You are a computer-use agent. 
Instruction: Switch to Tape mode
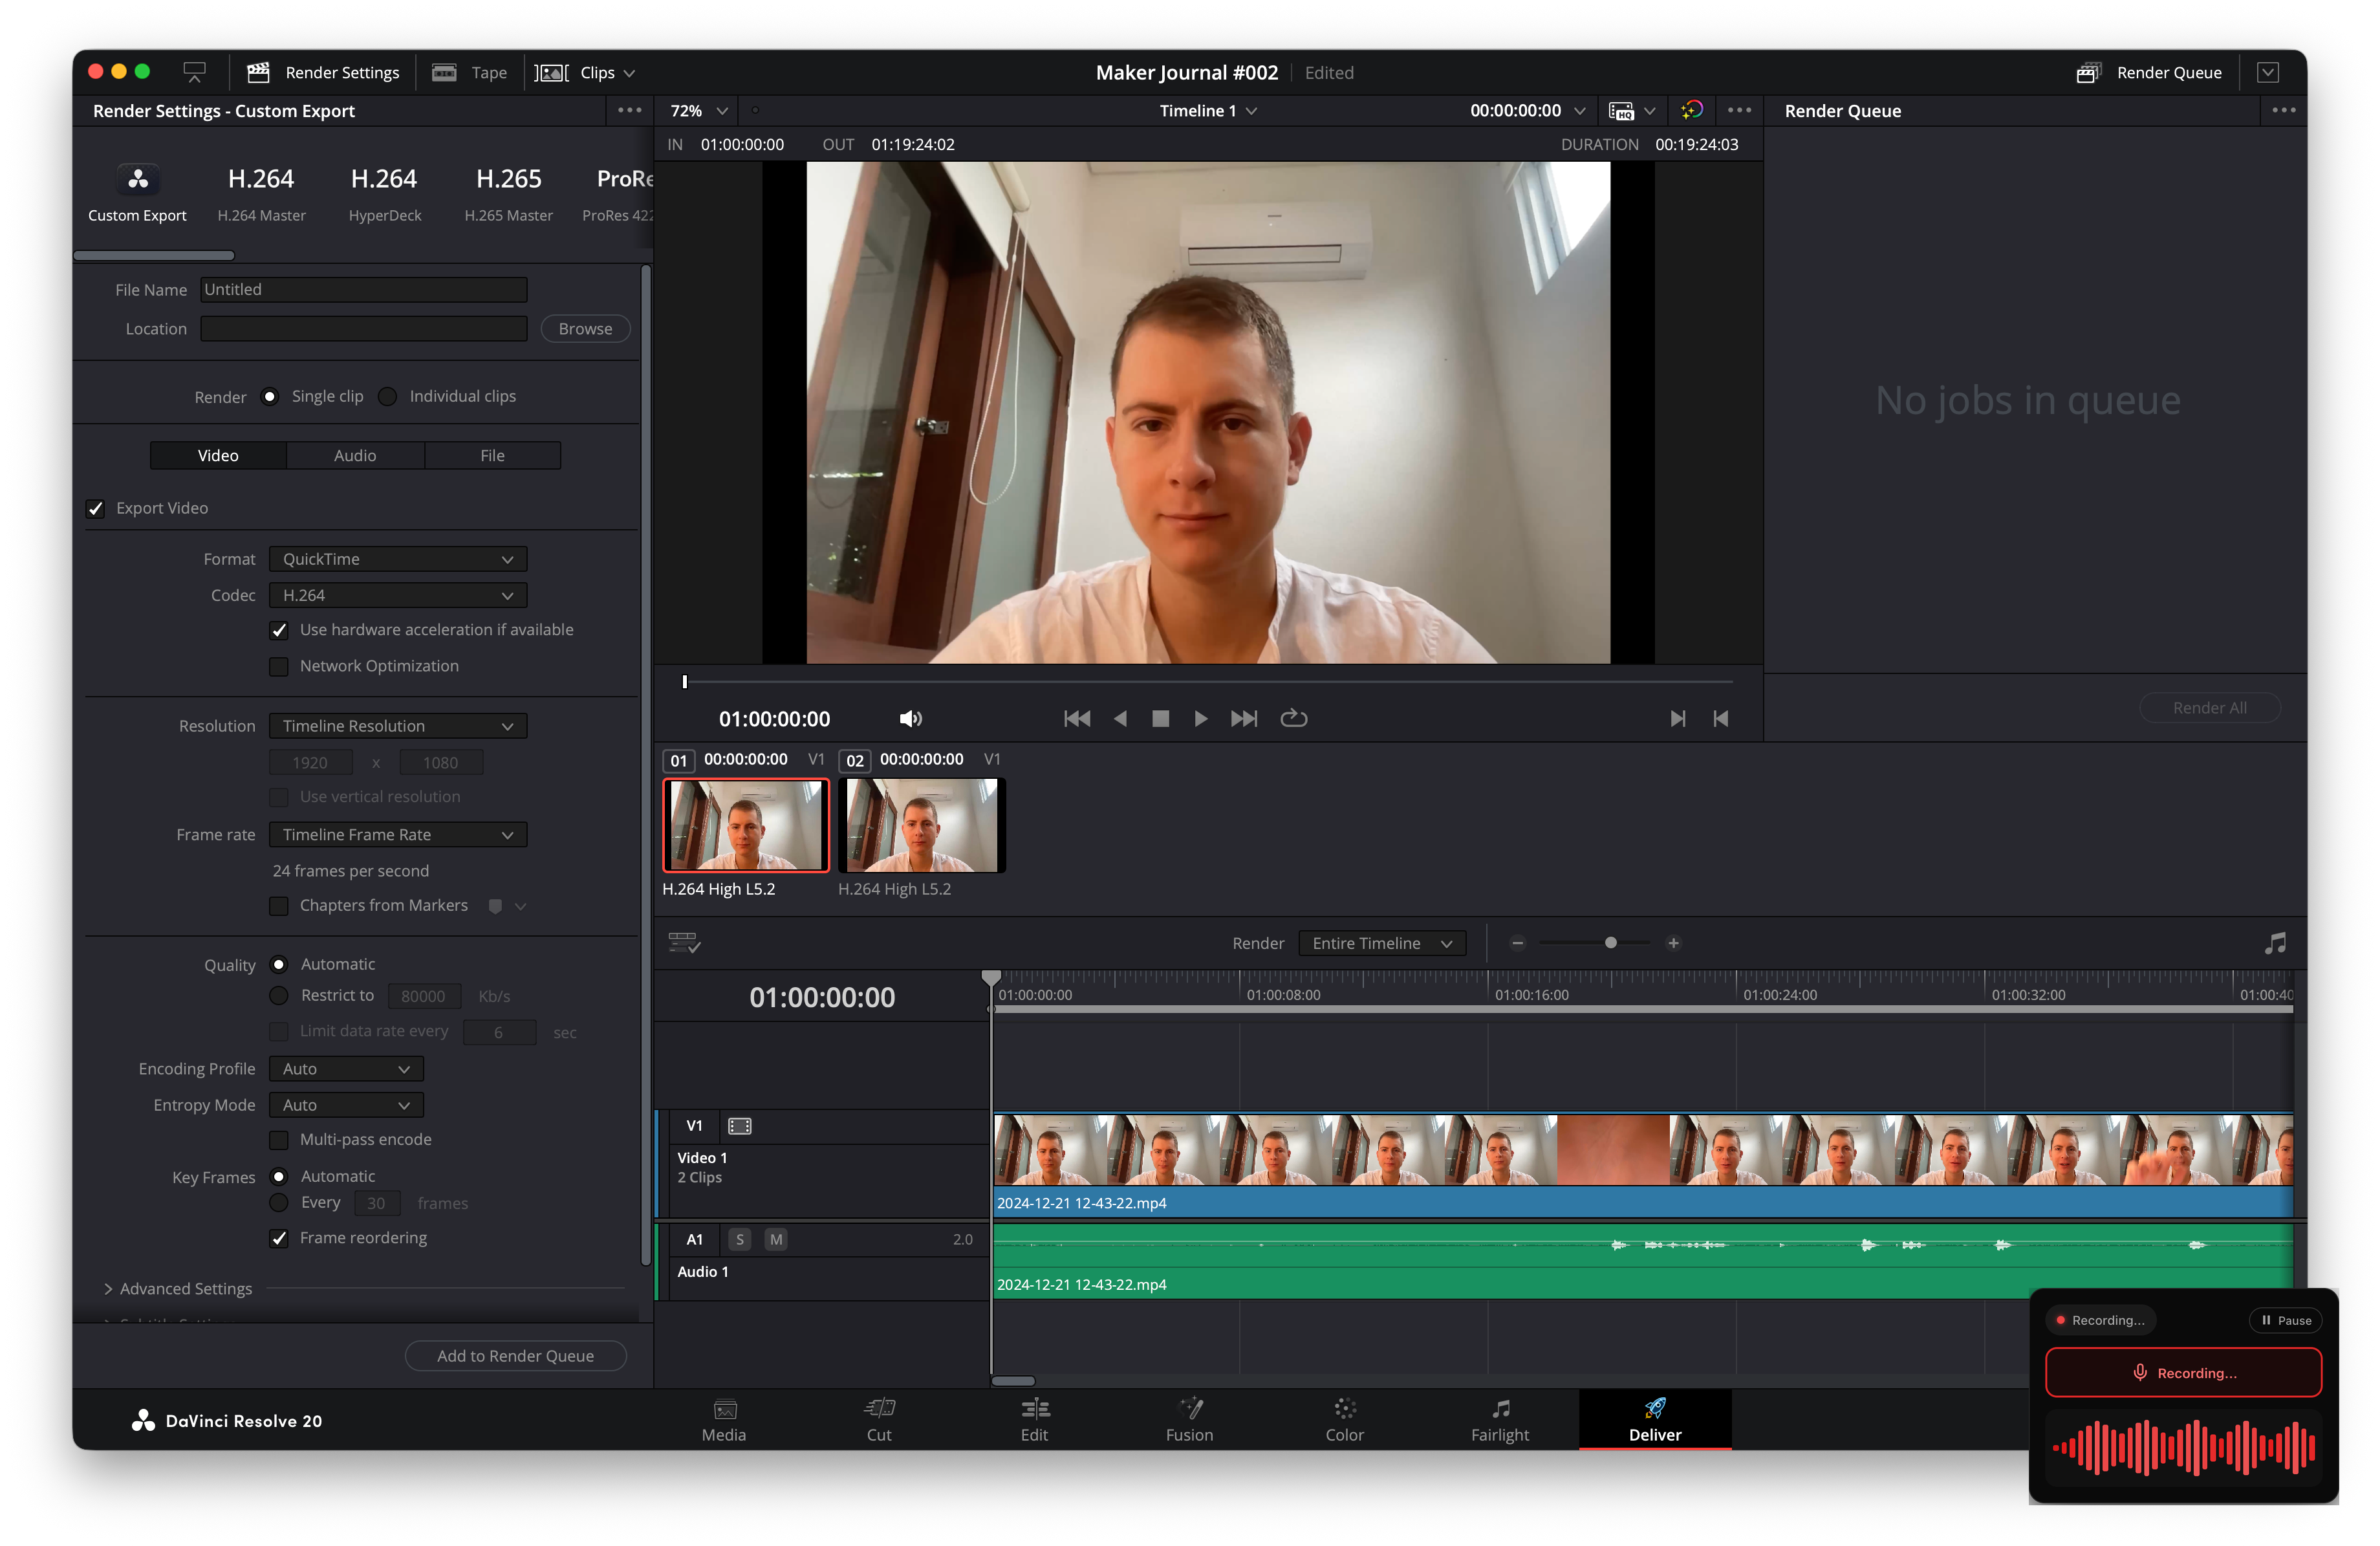(x=468, y=72)
